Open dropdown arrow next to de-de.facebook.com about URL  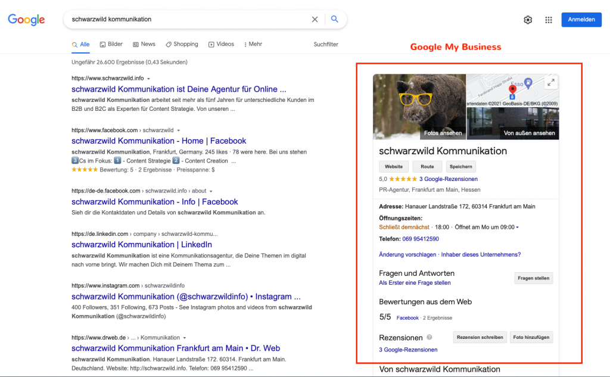click(x=211, y=191)
